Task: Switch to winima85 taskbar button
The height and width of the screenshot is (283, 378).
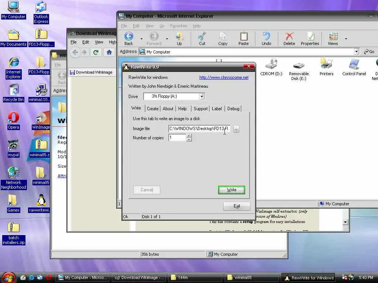Action: (251, 277)
